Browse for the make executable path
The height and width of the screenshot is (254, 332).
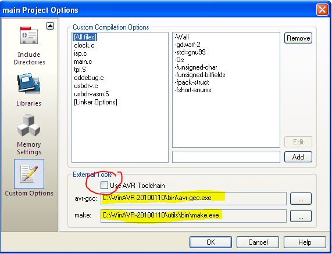click(301, 216)
